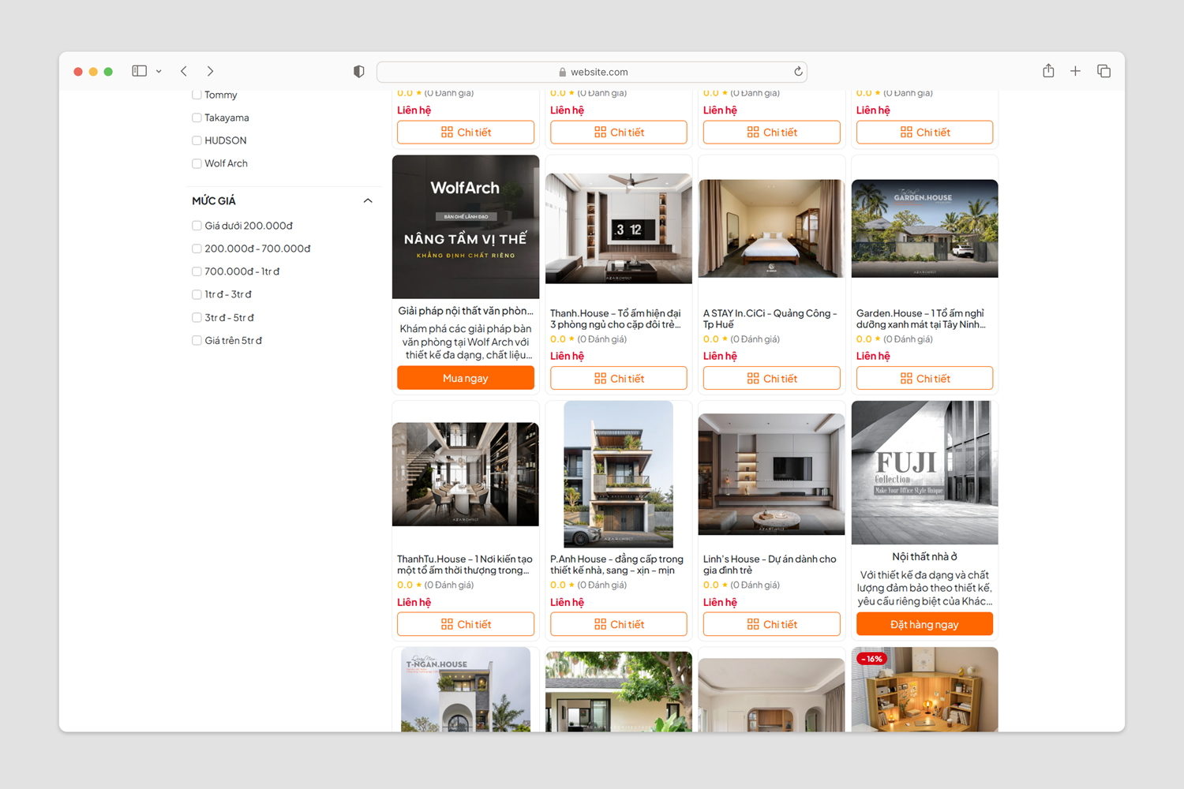This screenshot has width=1184, height=789.
Task: Open the WolfArch banner image
Action: tap(466, 227)
